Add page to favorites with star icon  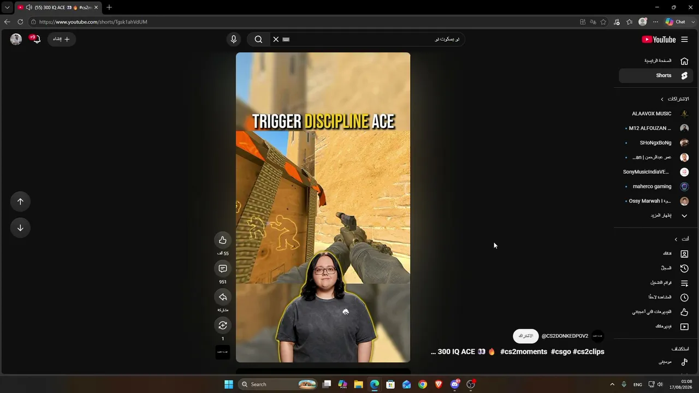pyautogui.click(x=603, y=22)
